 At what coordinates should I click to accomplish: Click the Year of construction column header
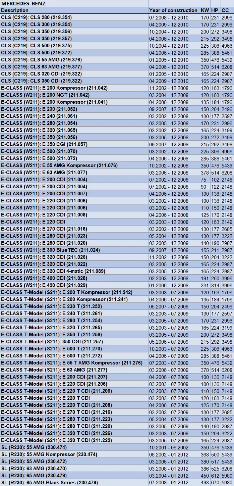(x=174, y=10)
